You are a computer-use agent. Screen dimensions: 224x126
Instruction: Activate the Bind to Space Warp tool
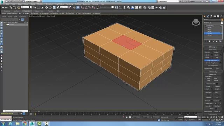19,7
